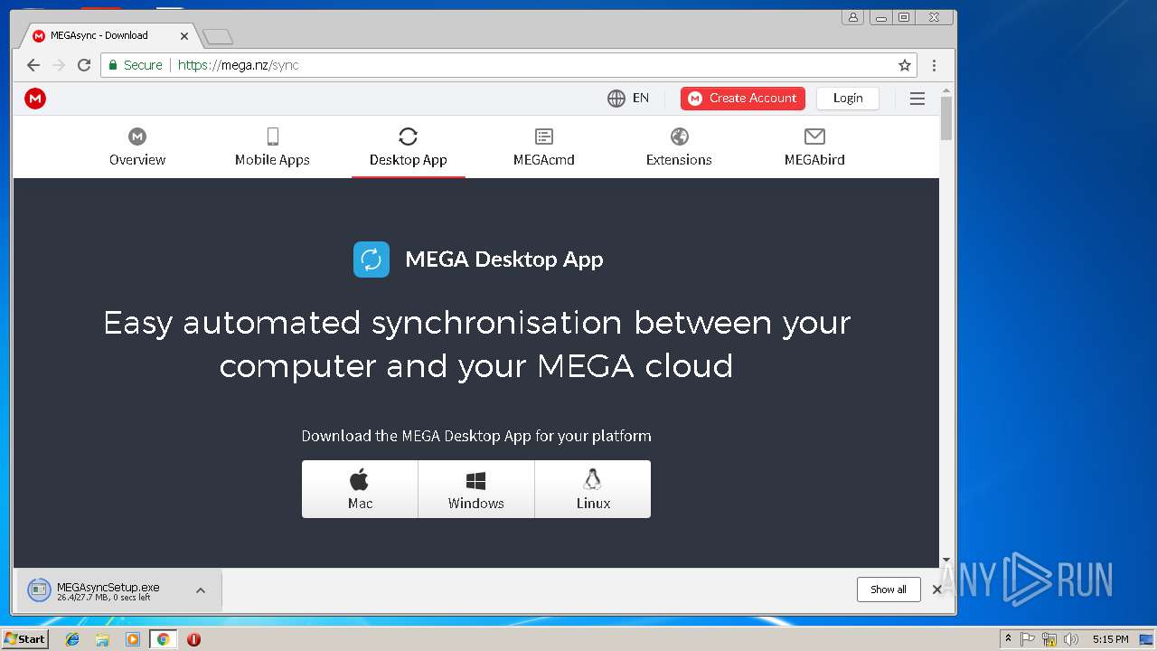Click the Show desktop button

point(1146,639)
